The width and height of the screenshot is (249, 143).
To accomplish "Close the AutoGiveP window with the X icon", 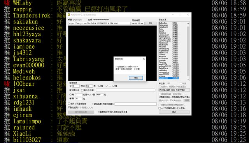I will 188,15.
